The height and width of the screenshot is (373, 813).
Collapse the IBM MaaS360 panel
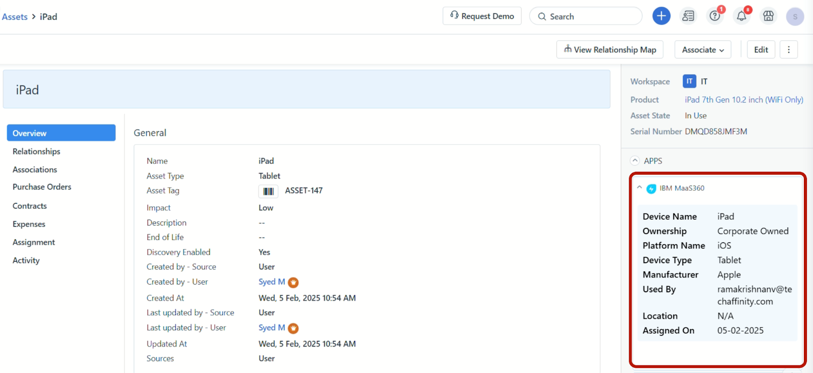639,188
